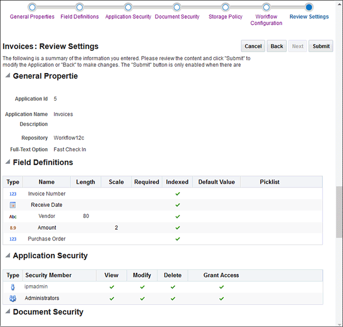Go to the Field Definitions step

[80, 7]
